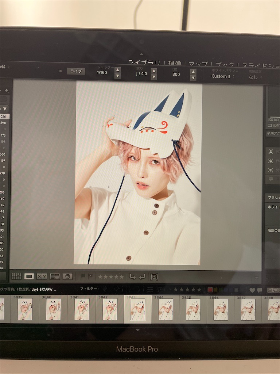Filter by red color label
The height and width of the screenshot is (374, 280).
click(x=210, y=290)
